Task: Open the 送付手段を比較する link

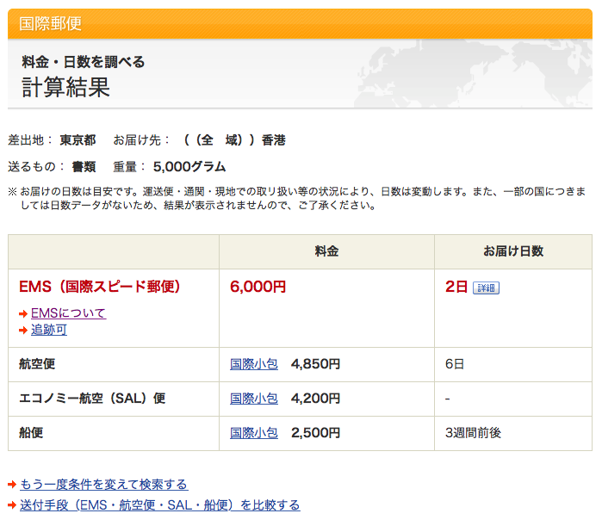Action: coord(159,505)
